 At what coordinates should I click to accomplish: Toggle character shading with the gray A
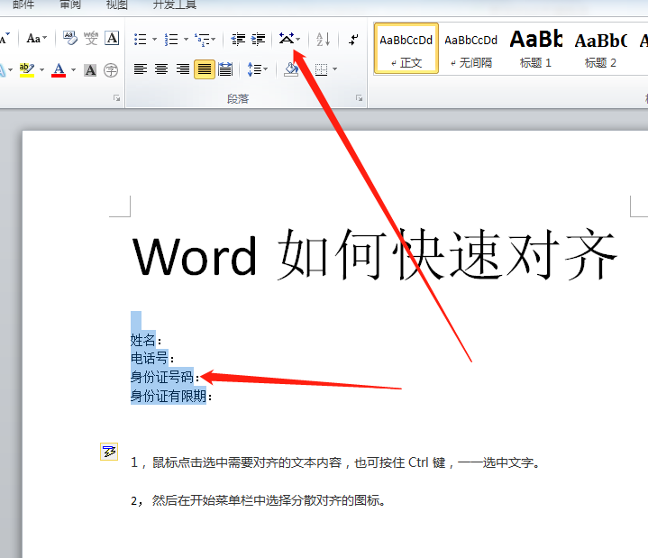coord(90,69)
